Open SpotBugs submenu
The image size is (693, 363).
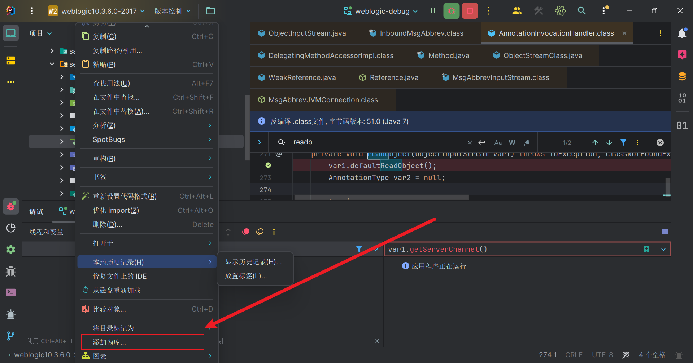pyautogui.click(x=147, y=139)
